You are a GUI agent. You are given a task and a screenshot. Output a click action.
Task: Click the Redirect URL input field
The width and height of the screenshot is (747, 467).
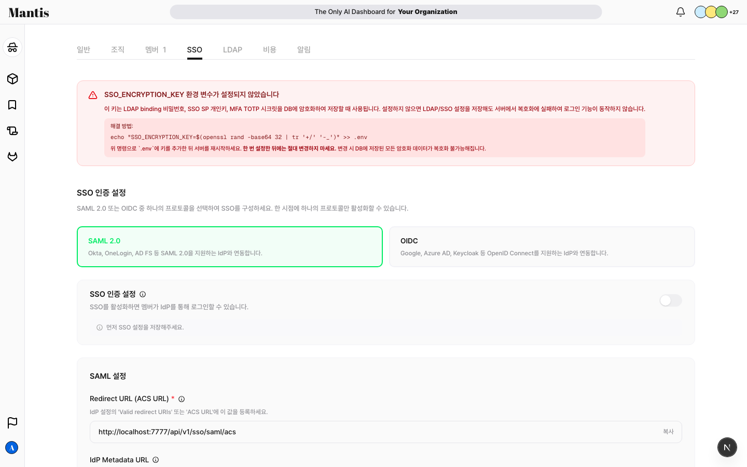(386, 432)
